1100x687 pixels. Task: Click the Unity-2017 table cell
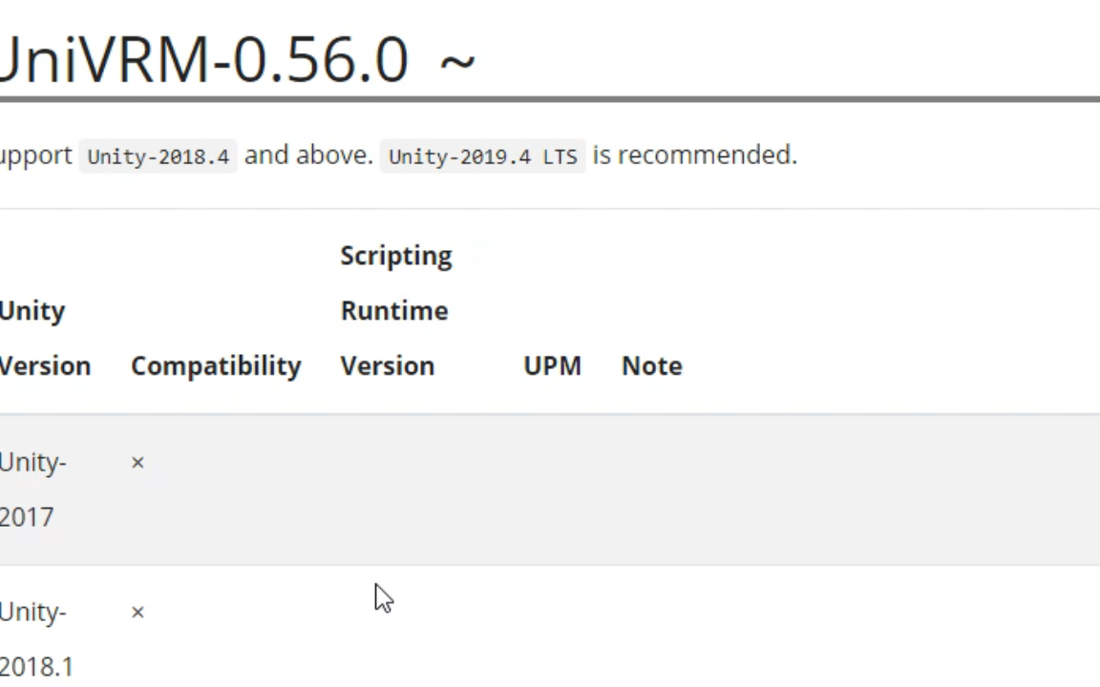(x=32, y=489)
